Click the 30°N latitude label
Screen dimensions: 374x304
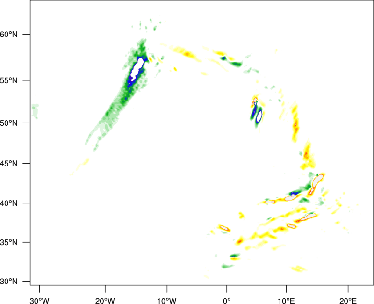tap(9, 282)
